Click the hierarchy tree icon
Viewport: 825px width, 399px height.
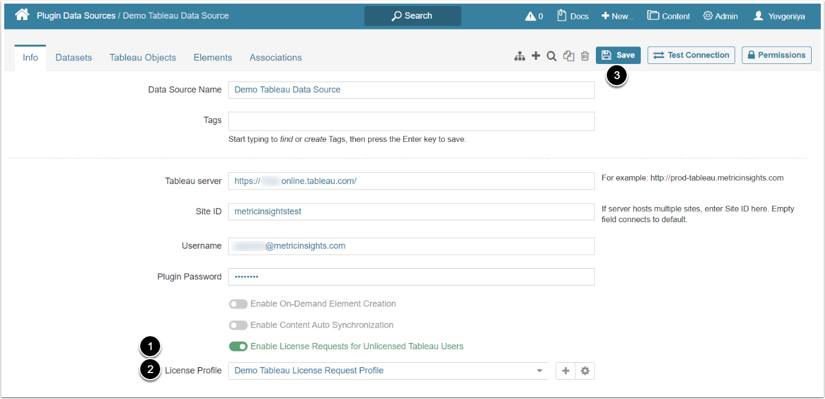pos(519,56)
